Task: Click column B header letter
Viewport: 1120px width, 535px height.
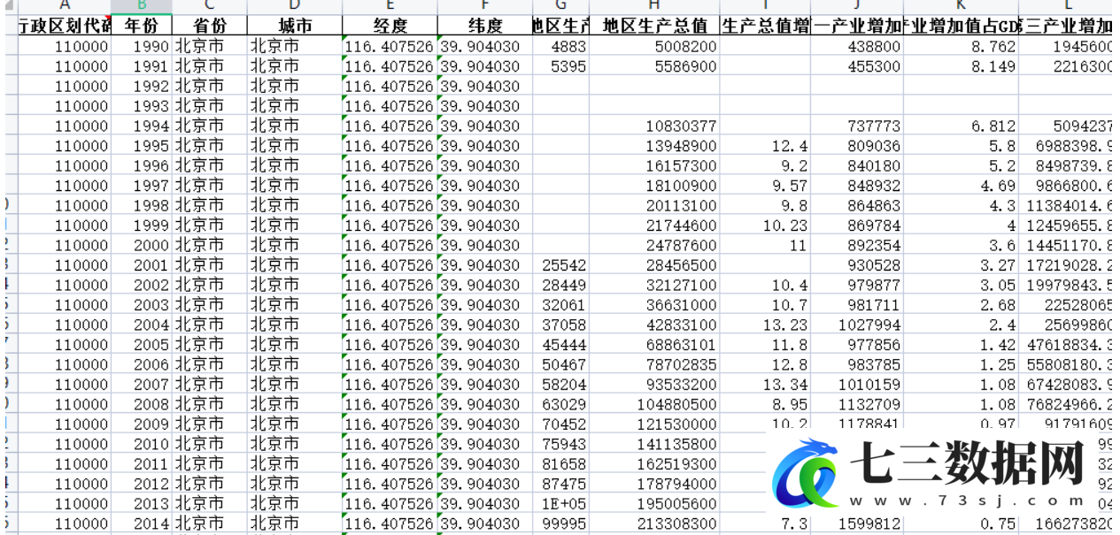Action: point(142,7)
